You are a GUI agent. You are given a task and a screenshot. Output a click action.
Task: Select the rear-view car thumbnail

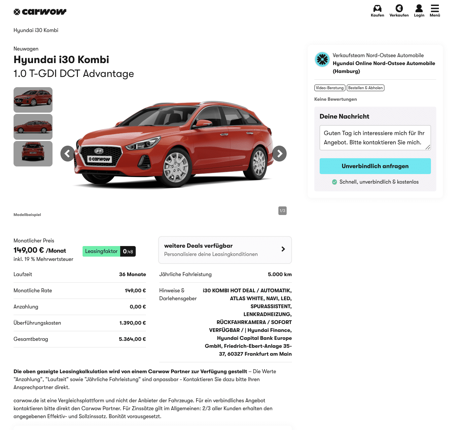(33, 154)
